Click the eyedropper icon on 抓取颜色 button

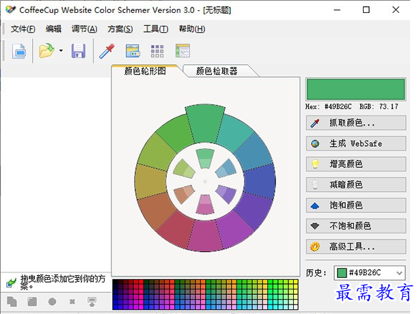(315, 123)
